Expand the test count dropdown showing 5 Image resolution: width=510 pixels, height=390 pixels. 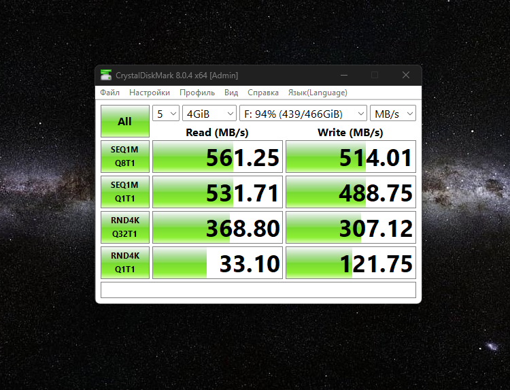[166, 113]
